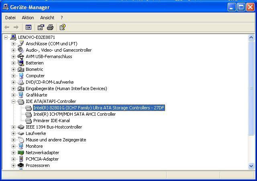Viewport: 257px width, 181px height.
Task: Select IEEE 1394 Bus-Hostcontroller entry
Action: [x=54, y=127]
